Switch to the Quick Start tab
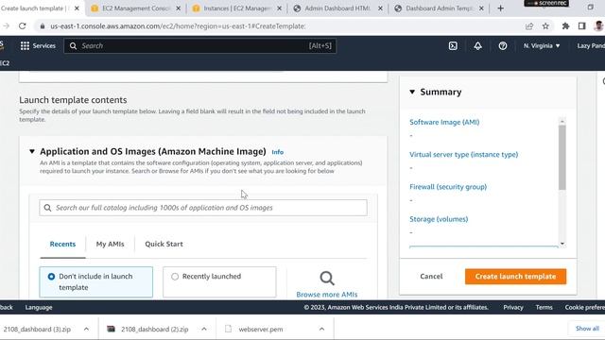Screen dimensions: 605x340 point(164,244)
